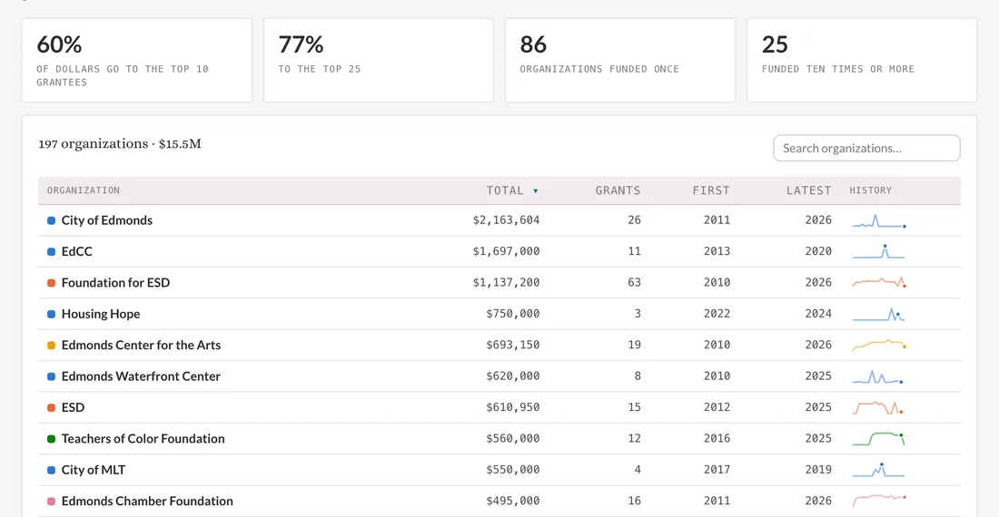This screenshot has height=517, width=999.
Task: Click grants count 26 for City of Edmonds
Action: pyautogui.click(x=634, y=220)
